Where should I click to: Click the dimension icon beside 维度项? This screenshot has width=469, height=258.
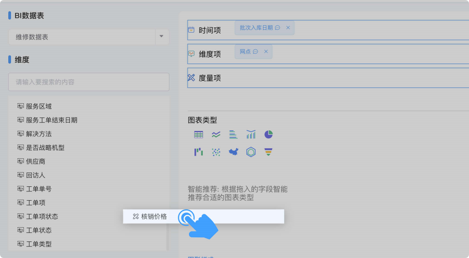pos(191,54)
